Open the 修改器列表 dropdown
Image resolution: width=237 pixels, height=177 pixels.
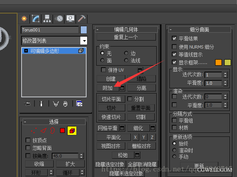click(84, 41)
